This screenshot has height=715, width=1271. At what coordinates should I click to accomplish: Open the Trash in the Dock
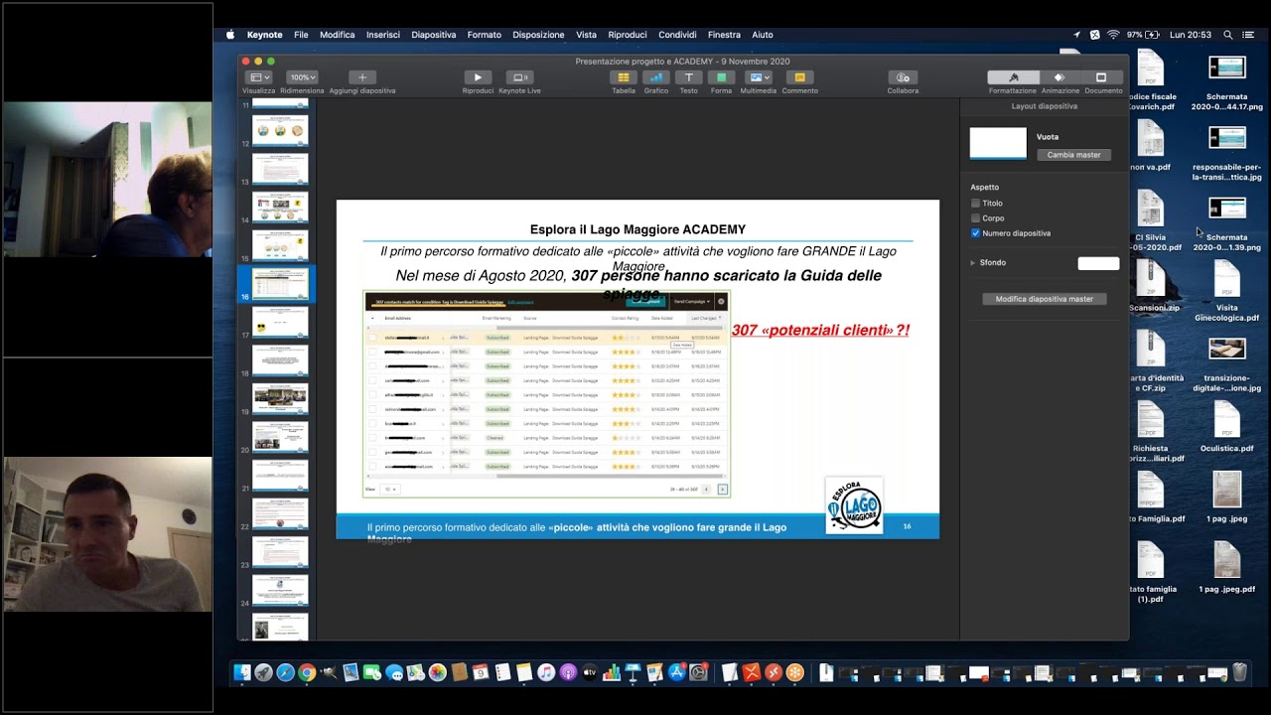[1239, 672]
